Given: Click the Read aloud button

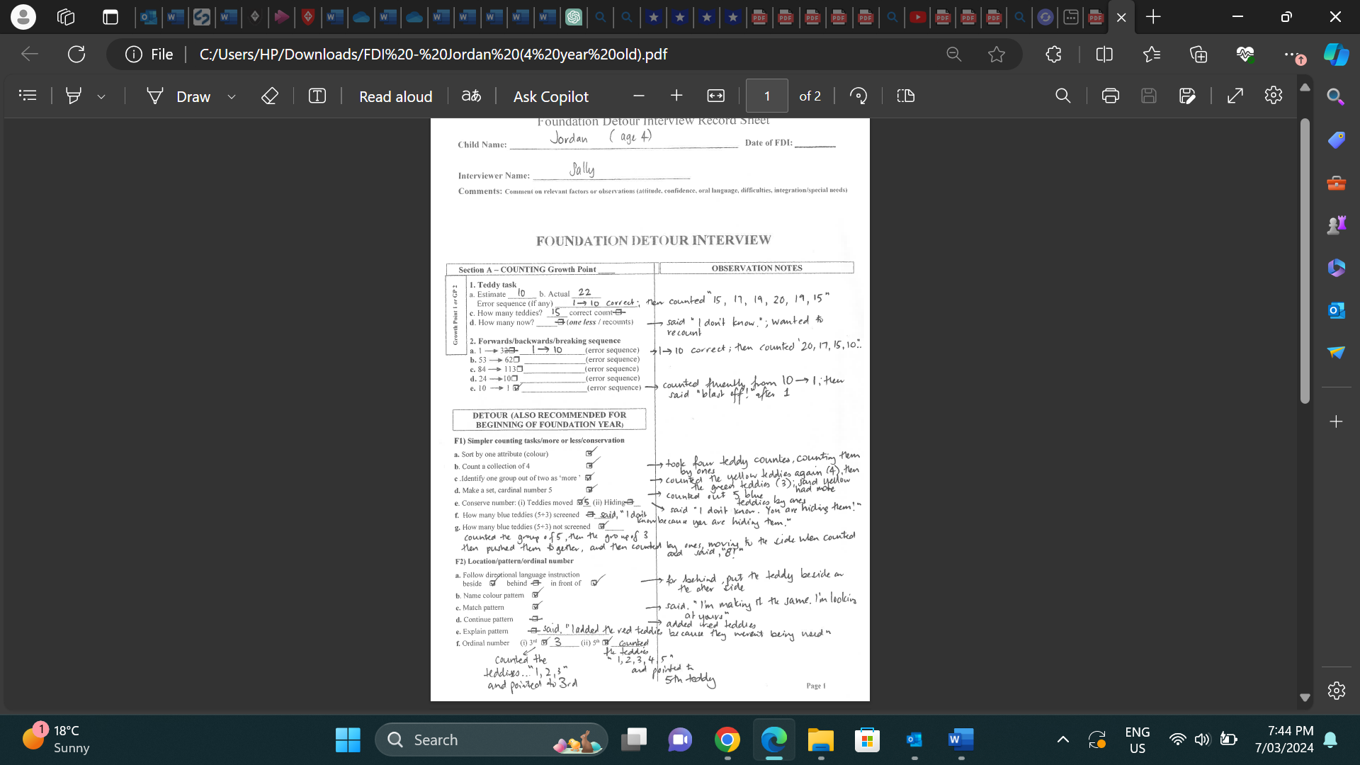Looking at the screenshot, I should click(395, 96).
